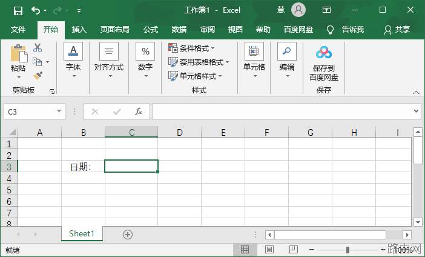Click the Enter checkmark formula bar icon
Image resolution: width=425 pixels, height=257 pixels.
(x=117, y=112)
